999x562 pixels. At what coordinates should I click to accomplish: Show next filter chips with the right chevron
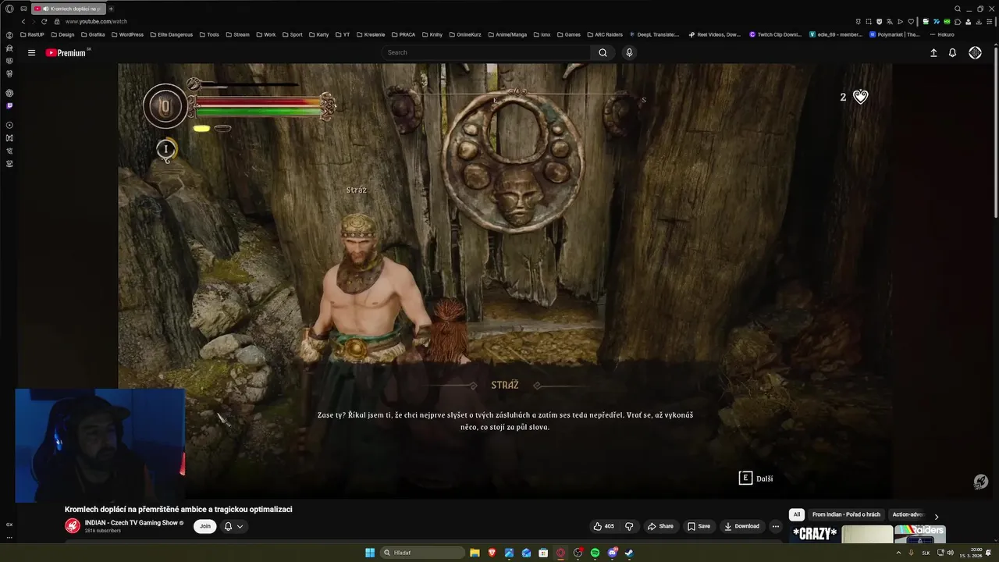click(x=937, y=517)
